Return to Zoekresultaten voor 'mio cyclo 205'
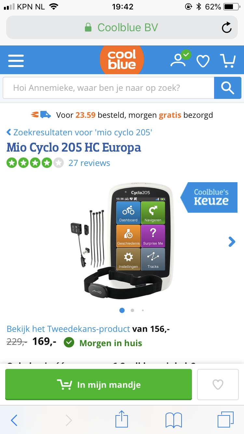Image resolution: width=244 pixels, height=434 pixels. point(79,132)
